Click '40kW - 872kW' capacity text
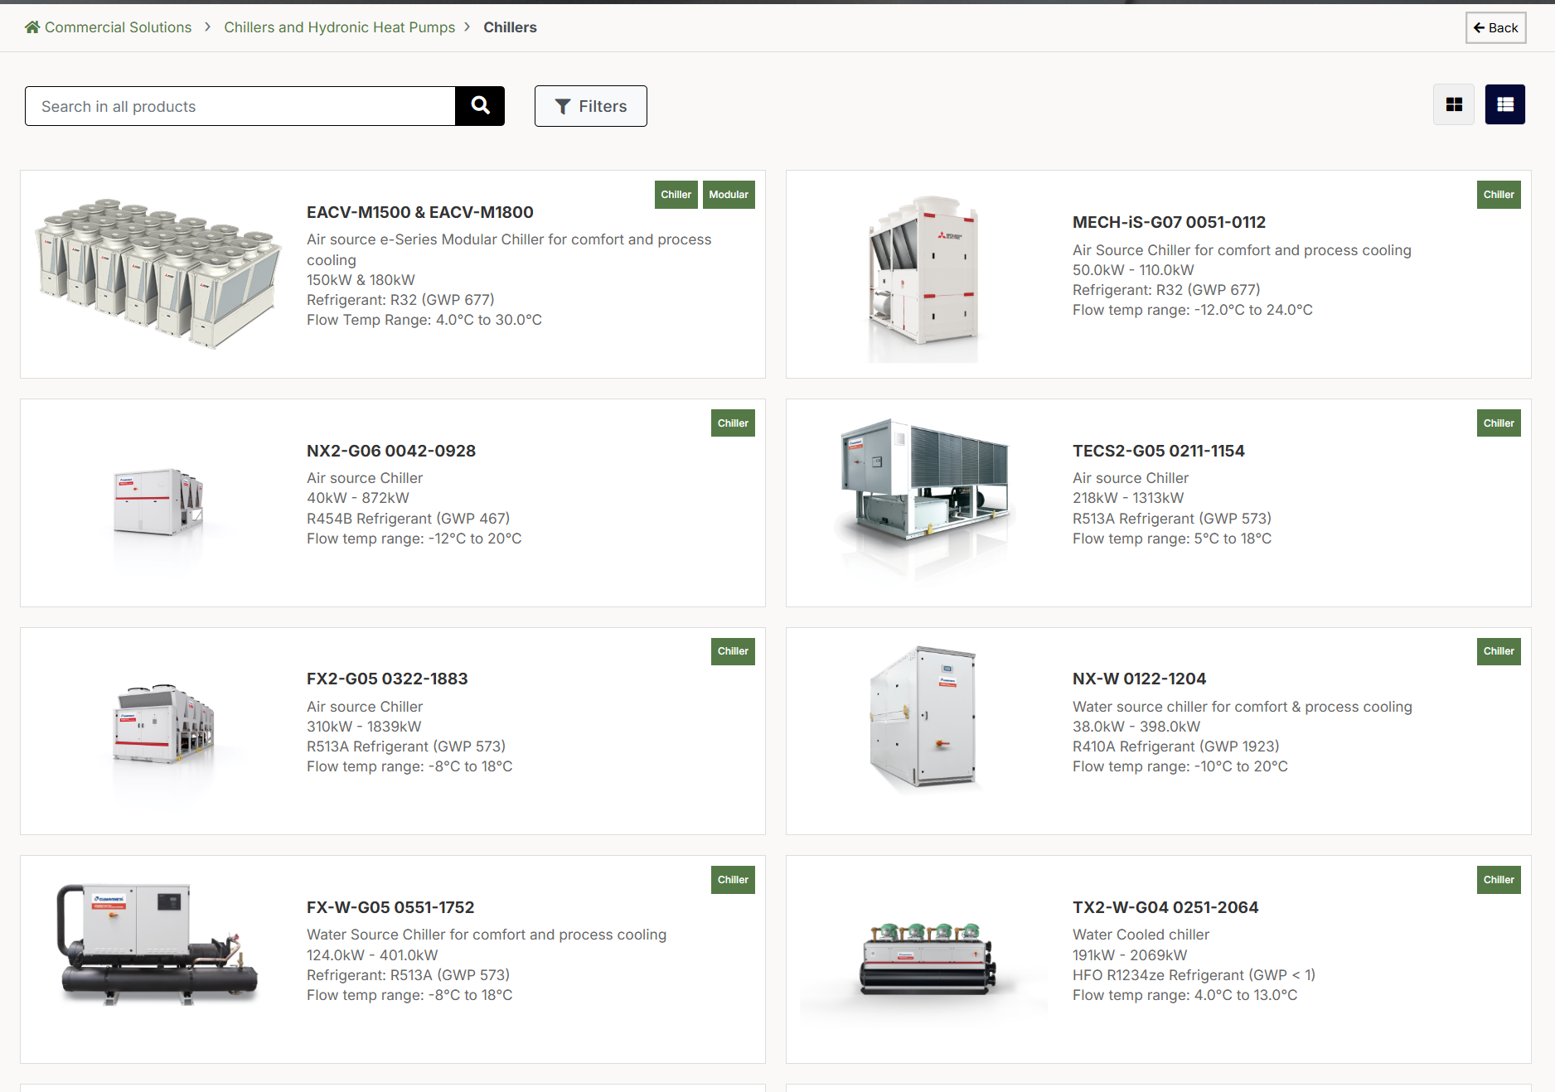 point(358,498)
